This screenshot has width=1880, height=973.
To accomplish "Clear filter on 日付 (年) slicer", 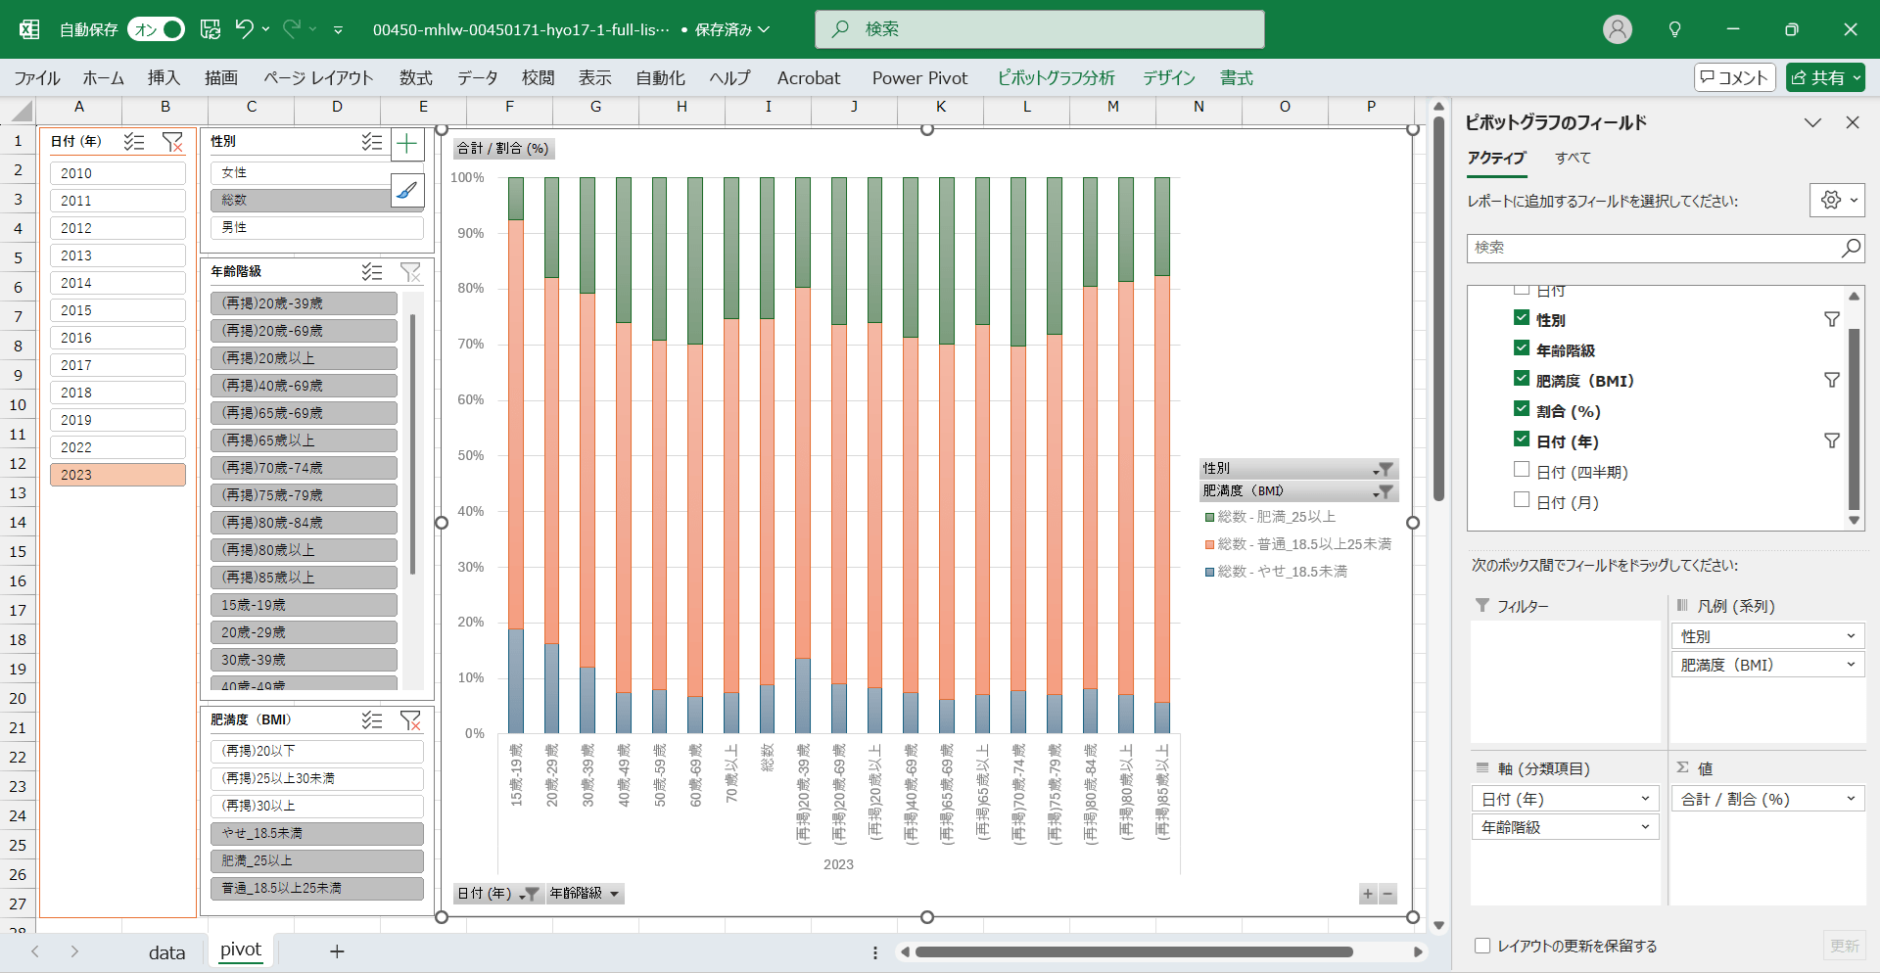I will [172, 142].
